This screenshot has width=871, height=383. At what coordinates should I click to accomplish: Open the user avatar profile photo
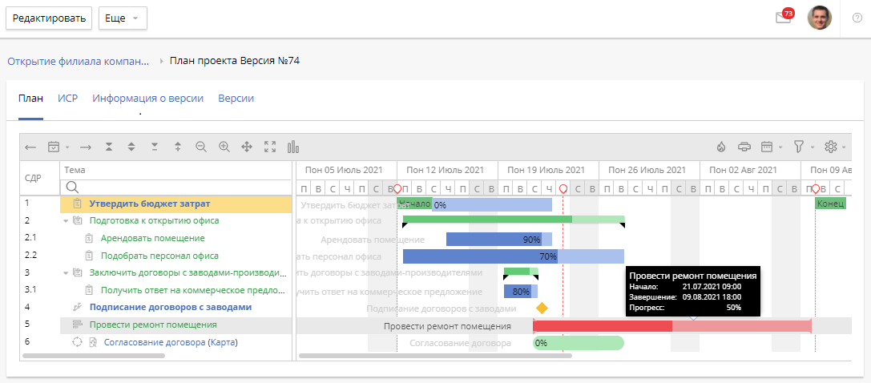coord(820,18)
